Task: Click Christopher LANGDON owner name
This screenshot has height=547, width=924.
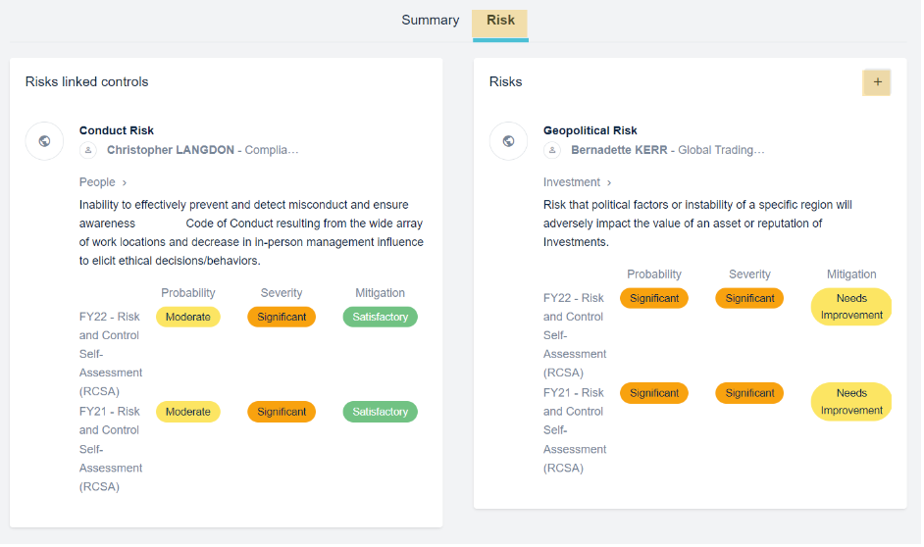Action: (171, 150)
